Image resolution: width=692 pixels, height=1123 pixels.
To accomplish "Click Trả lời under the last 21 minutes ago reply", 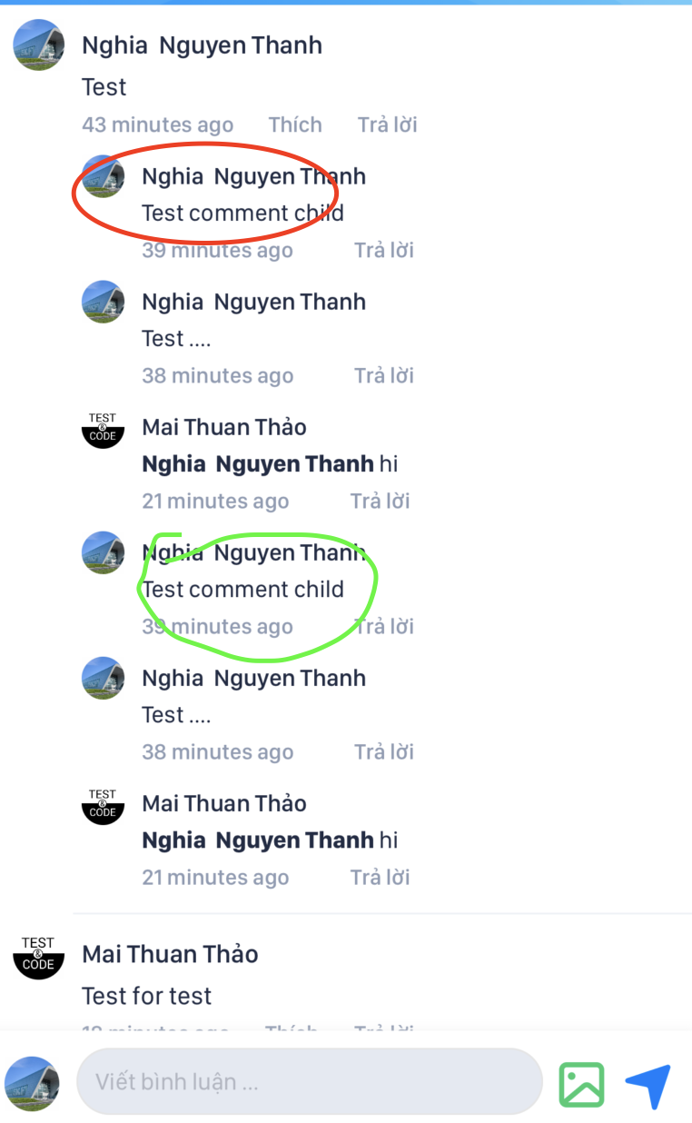I will (381, 877).
